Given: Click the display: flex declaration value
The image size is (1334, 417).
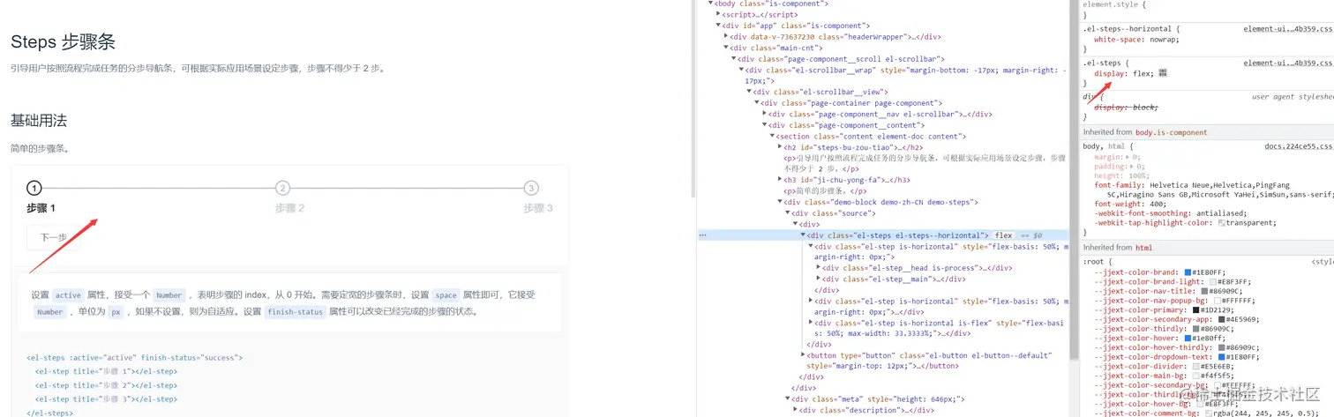Looking at the screenshot, I should tap(1143, 73).
